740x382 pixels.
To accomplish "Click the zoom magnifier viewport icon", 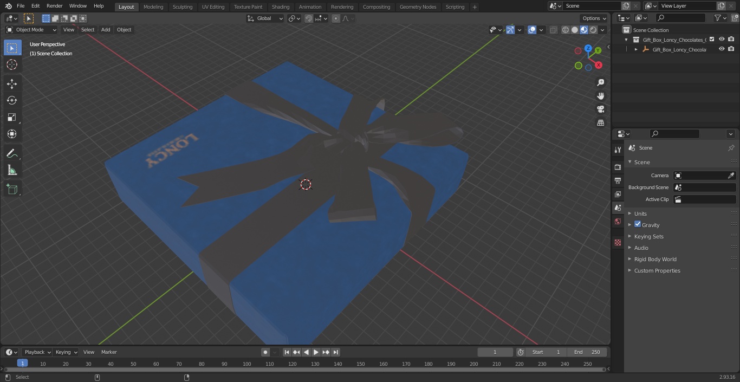I will pyautogui.click(x=600, y=82).
